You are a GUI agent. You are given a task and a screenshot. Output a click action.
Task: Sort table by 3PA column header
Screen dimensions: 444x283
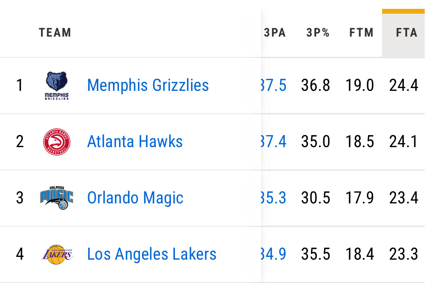tap(275, 33)
